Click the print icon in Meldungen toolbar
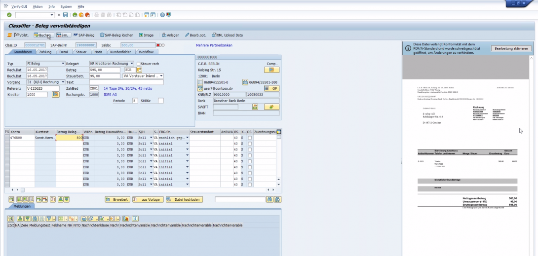 84,219
